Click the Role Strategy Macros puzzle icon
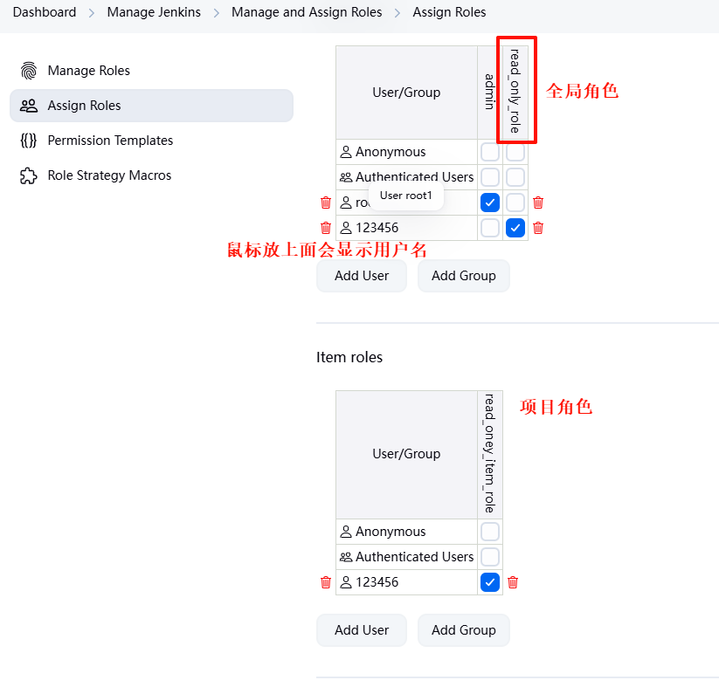This screenshot has height=694, width=719. 29,175
